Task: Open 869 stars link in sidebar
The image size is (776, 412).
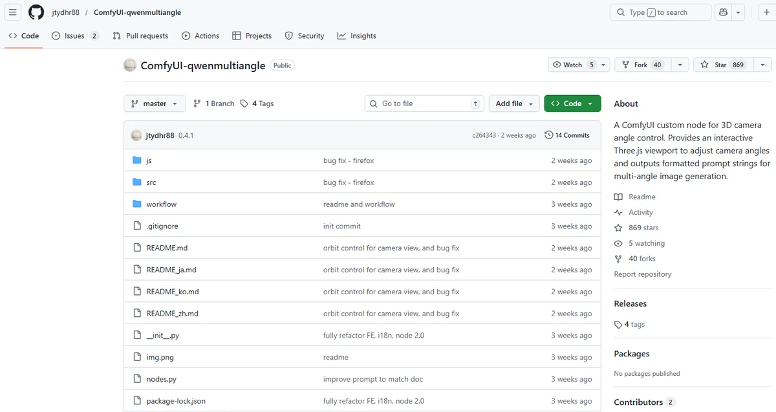Action: point(637,228)
